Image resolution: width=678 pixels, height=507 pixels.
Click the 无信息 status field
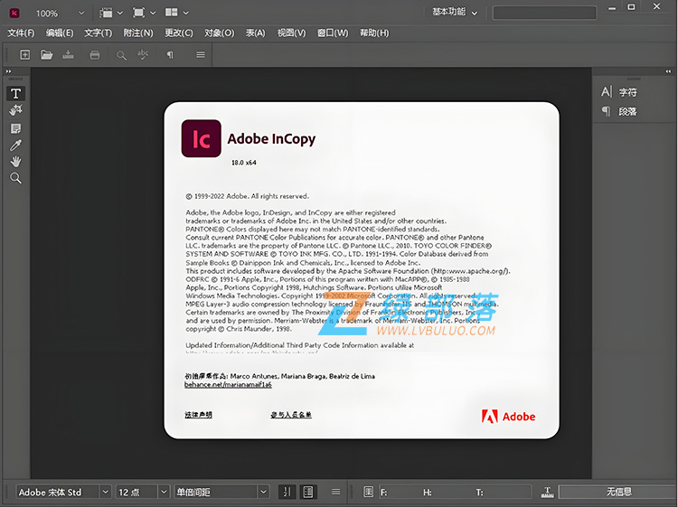[618, 492]
